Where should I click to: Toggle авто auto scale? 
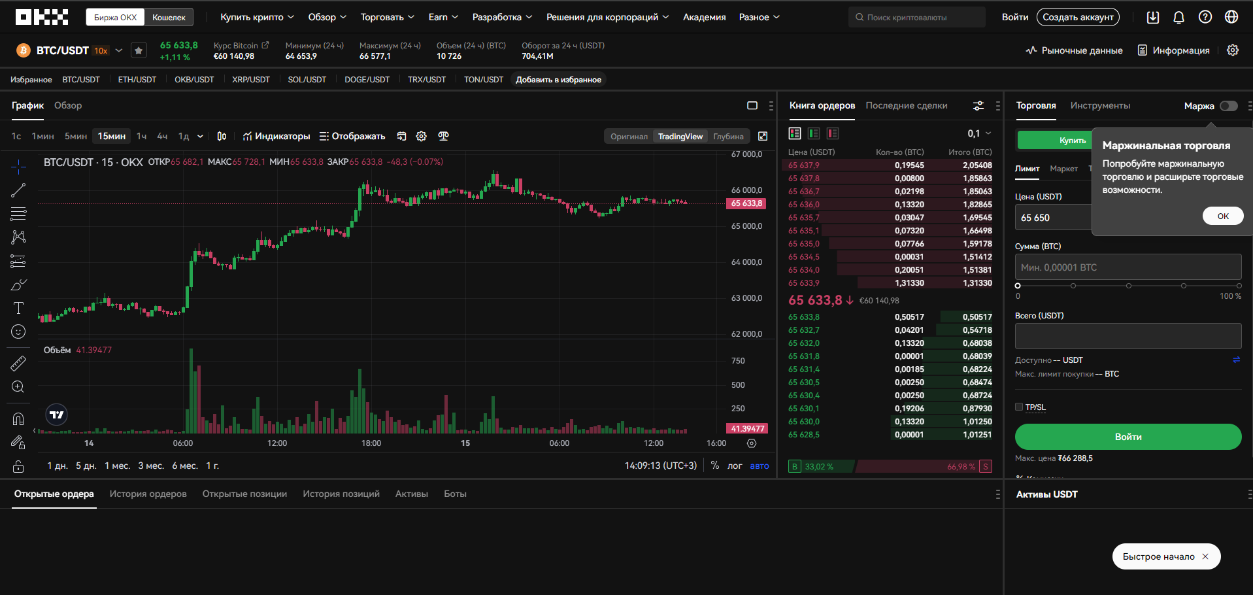pyautogui.click(x=760, y=466)
